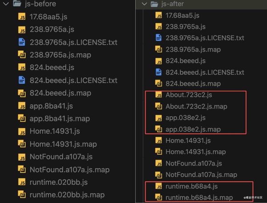Viewport: 267px width, 203px height.
Task: Open NotFound.a107a.js in js-before
Action: (x=61, y=157)
